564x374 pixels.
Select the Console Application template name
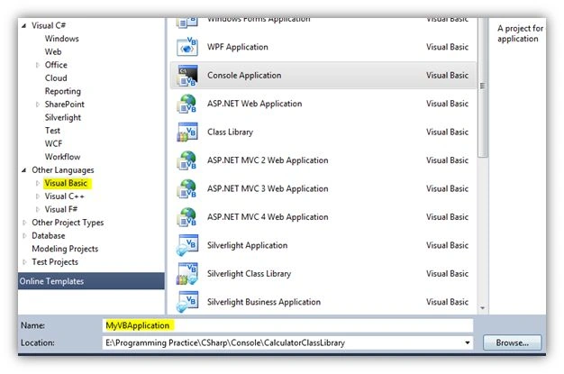tap(244, 76)
